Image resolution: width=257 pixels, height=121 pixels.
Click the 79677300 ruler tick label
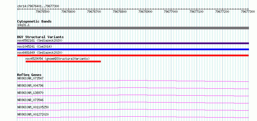point(248,12)
